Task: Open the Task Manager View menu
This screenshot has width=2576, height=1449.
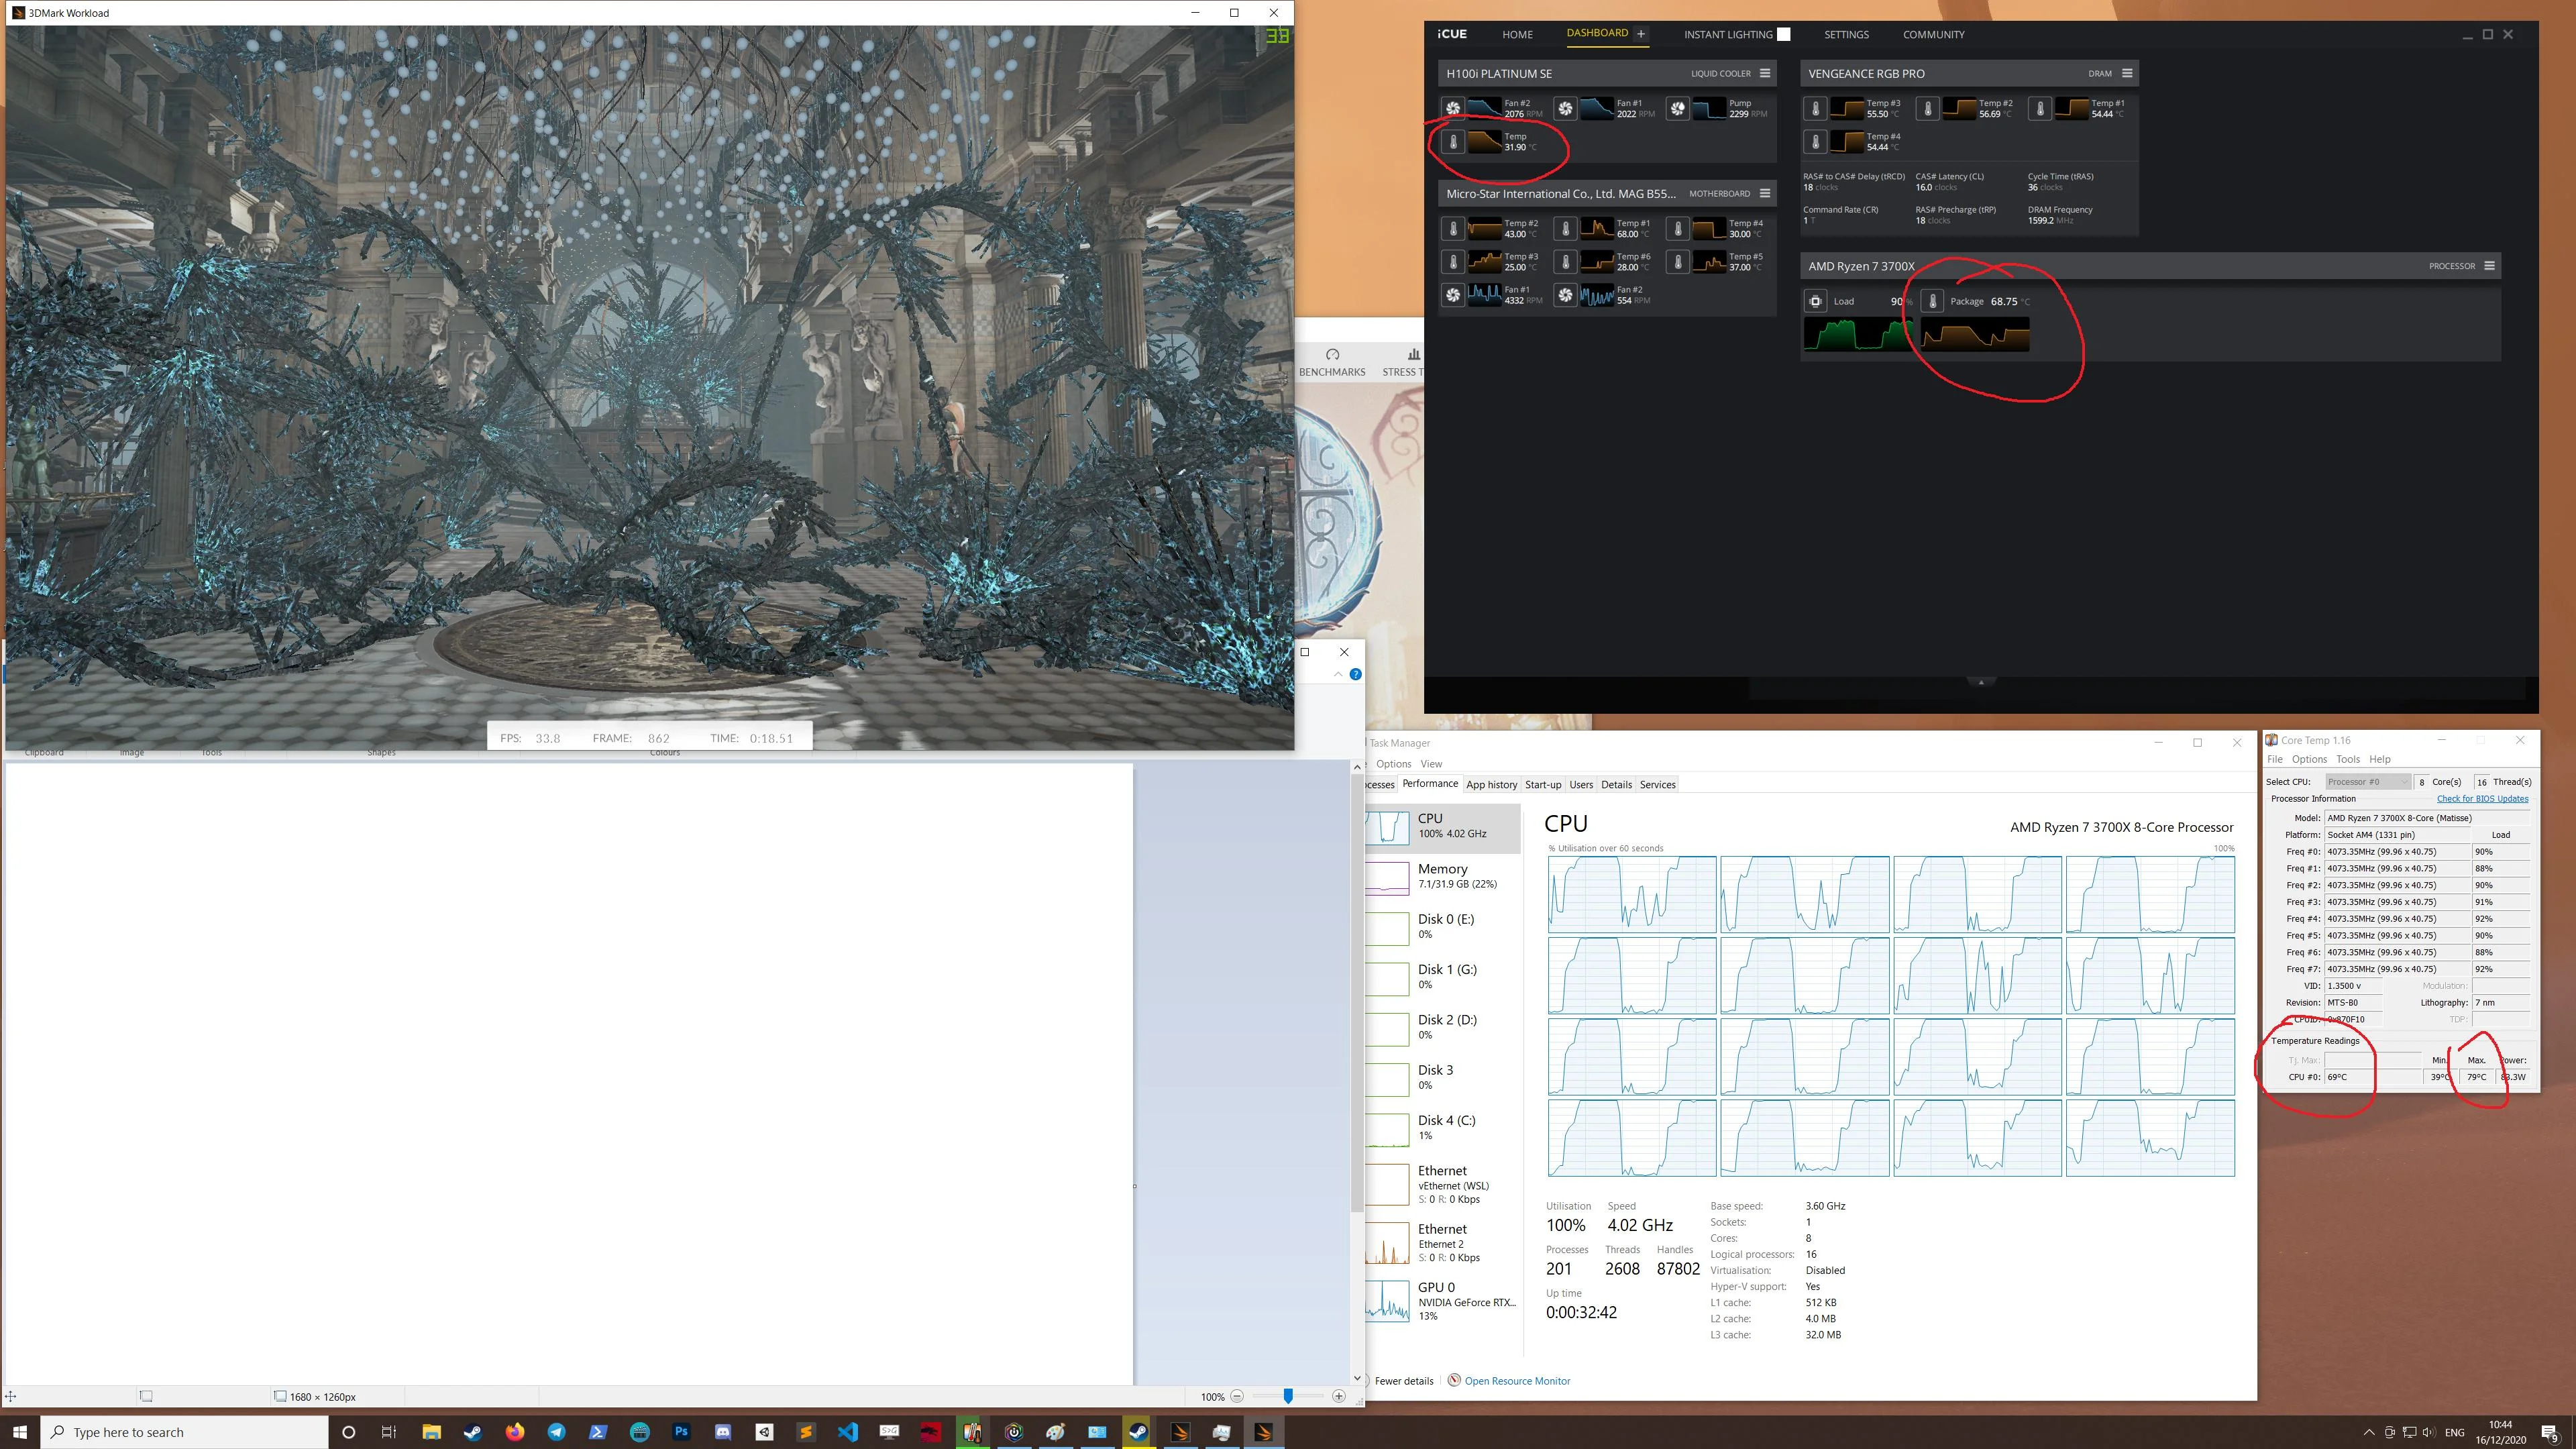Action: [x=1431, y=764]
